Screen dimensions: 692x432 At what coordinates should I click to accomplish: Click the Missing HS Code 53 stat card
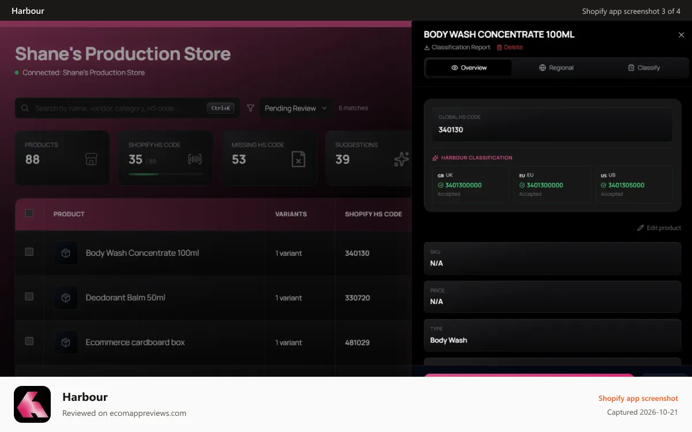269,158
